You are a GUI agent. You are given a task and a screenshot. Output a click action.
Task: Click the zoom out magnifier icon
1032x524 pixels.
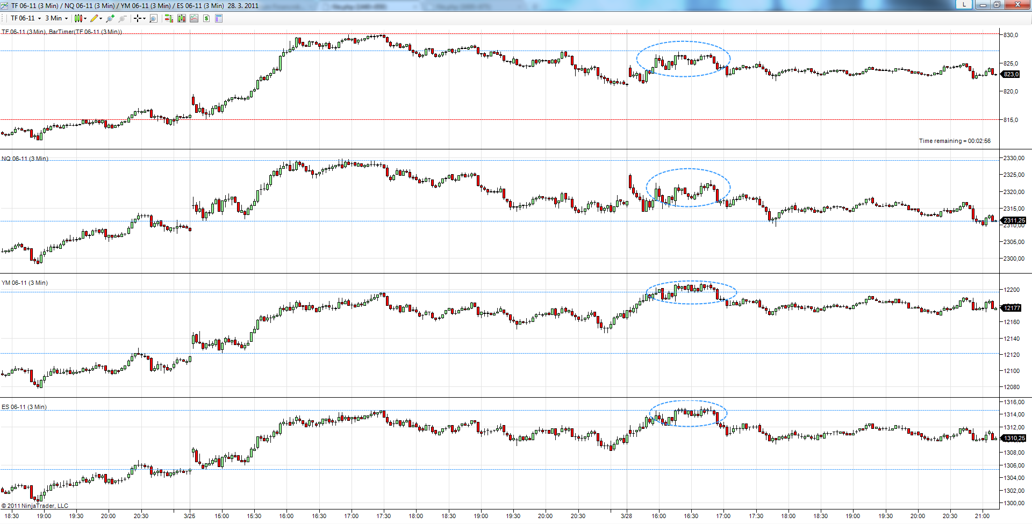pyautogui.click(x=123, y=18)
